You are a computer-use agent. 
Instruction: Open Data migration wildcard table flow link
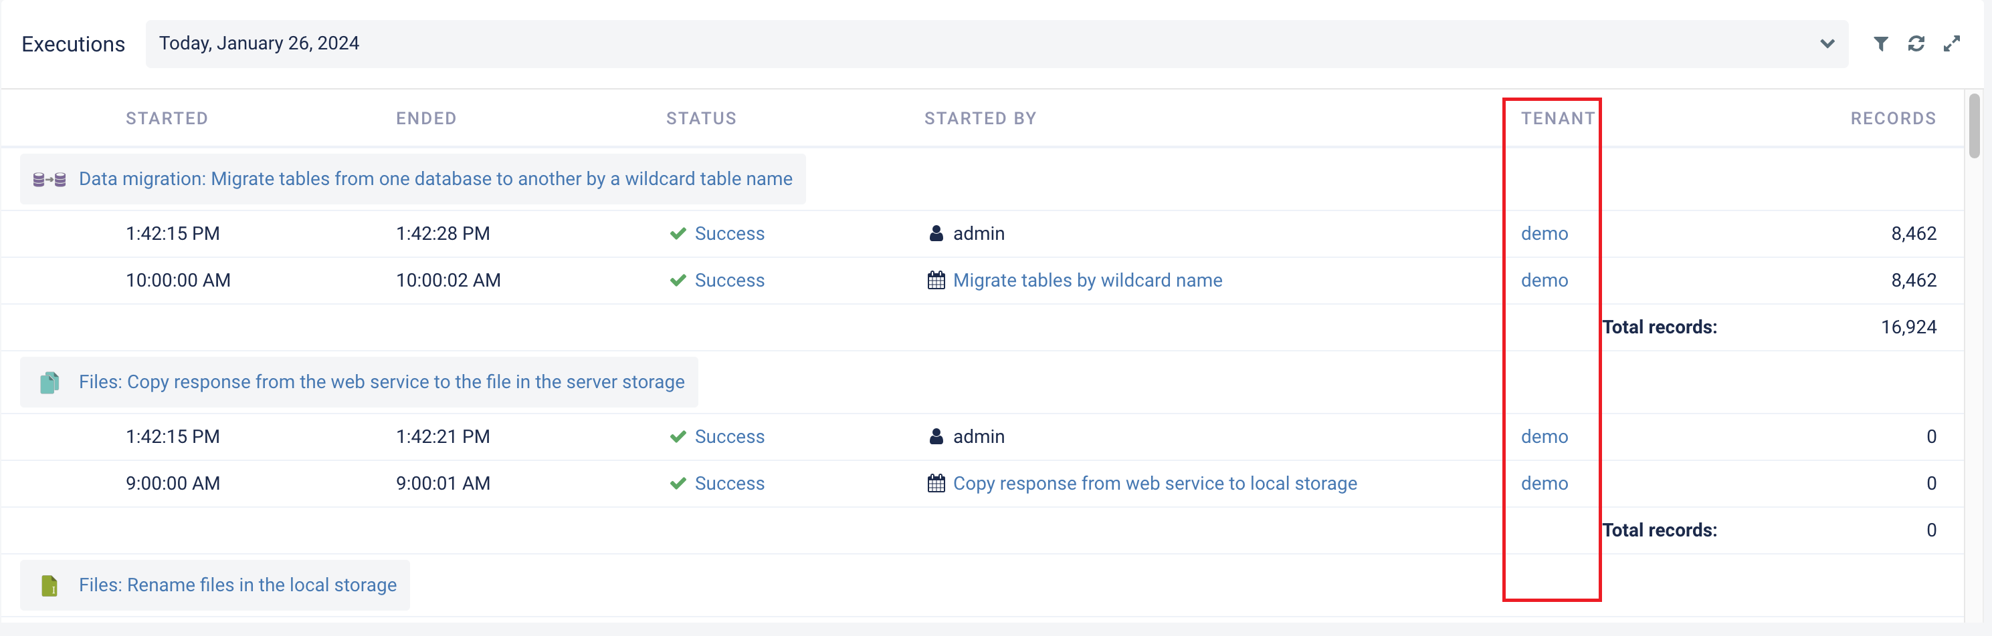coord(435,179)
